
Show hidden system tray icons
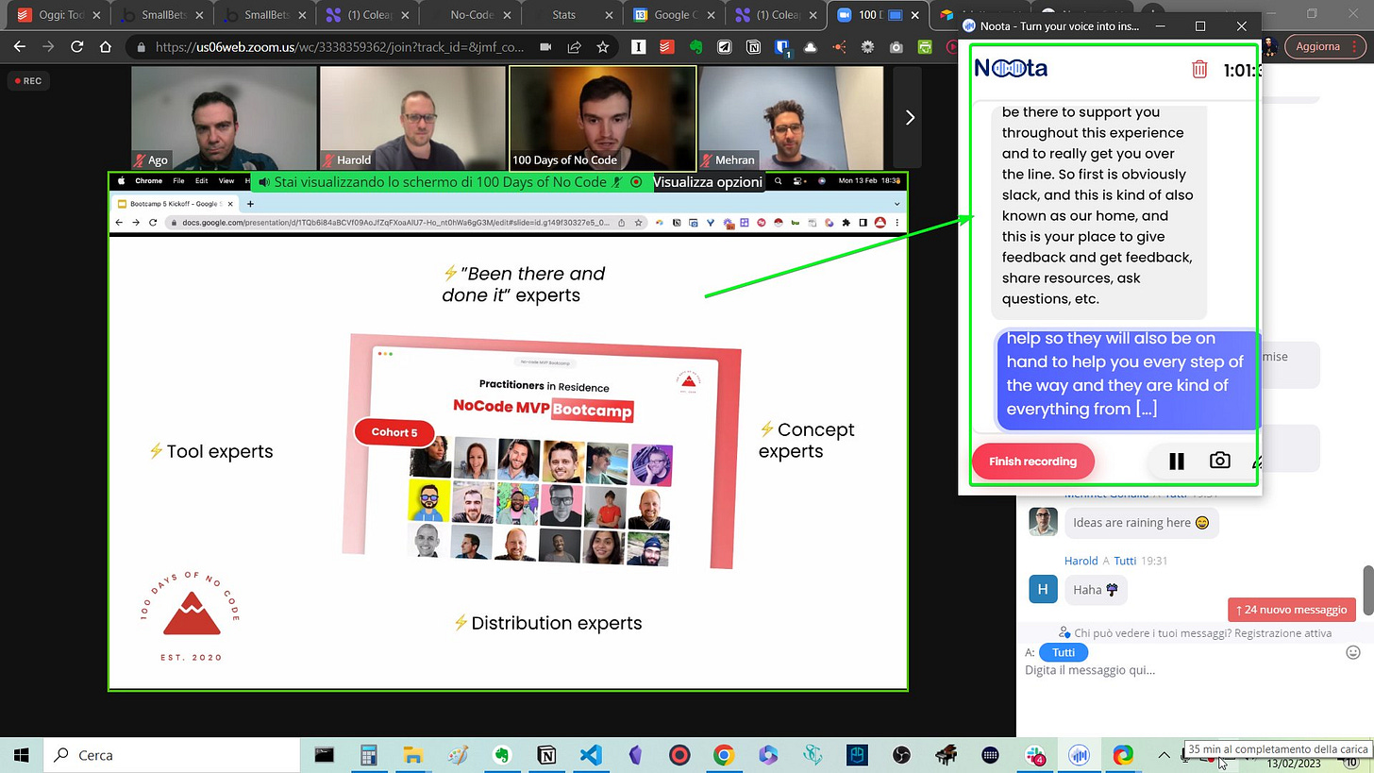coord(1164,755)
